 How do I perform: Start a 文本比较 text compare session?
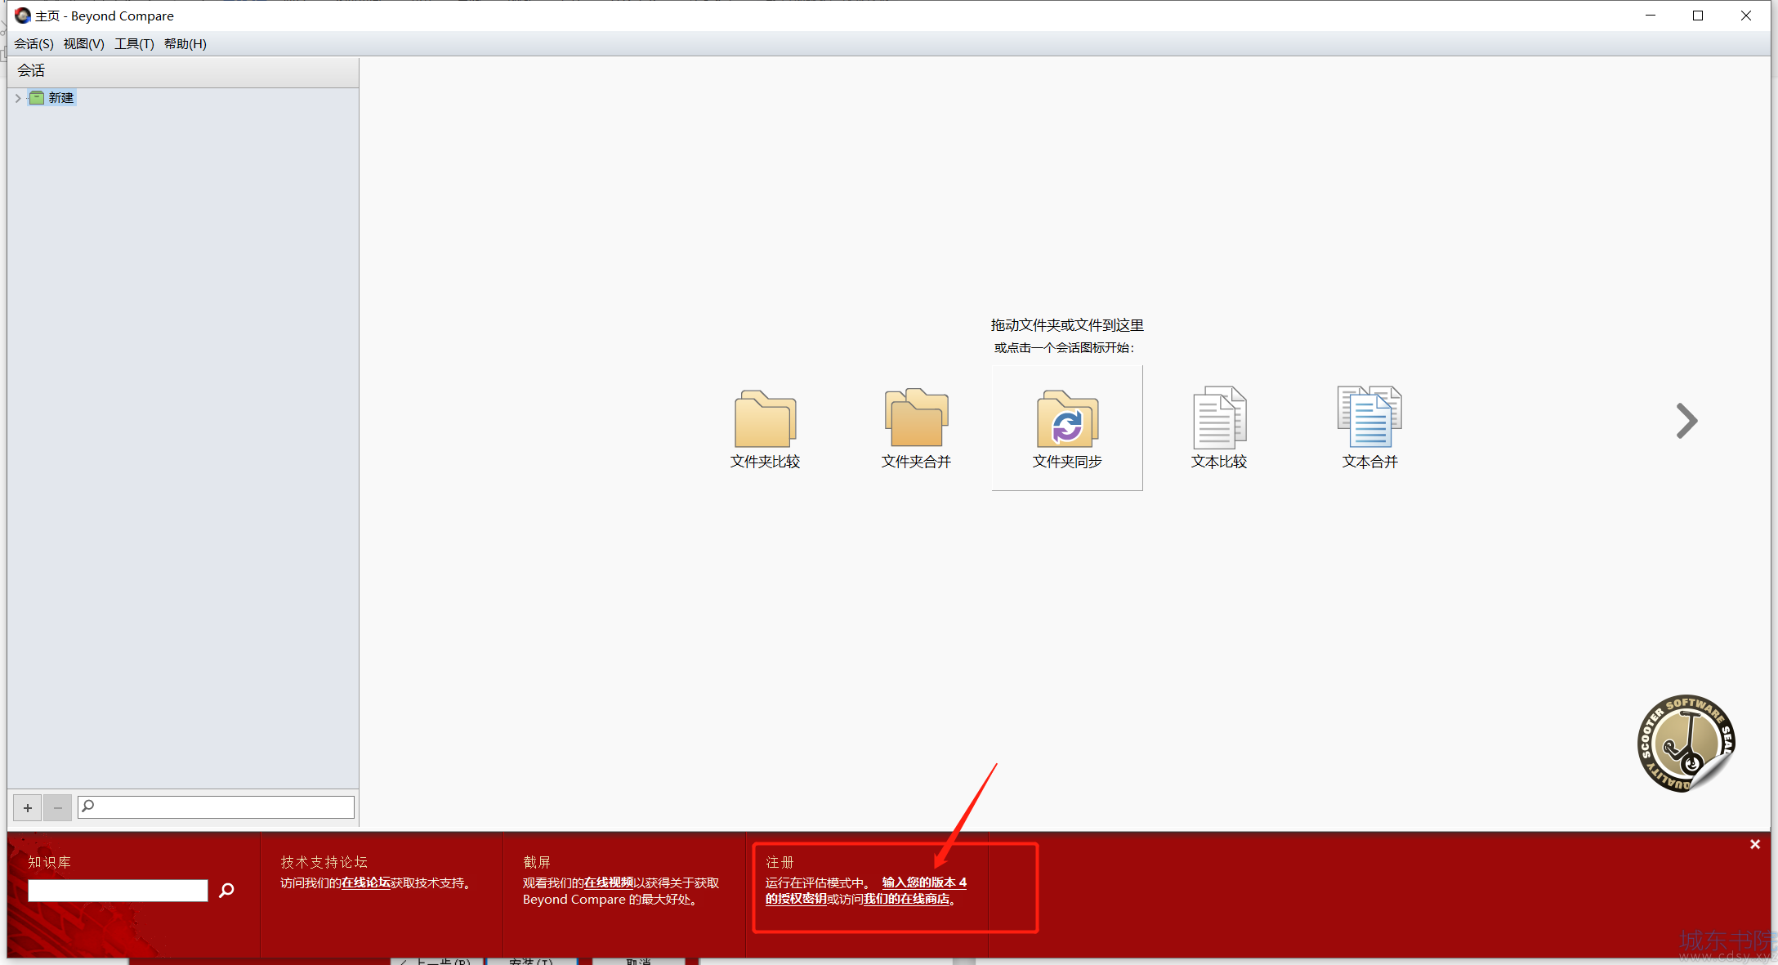pos(1218,429)
